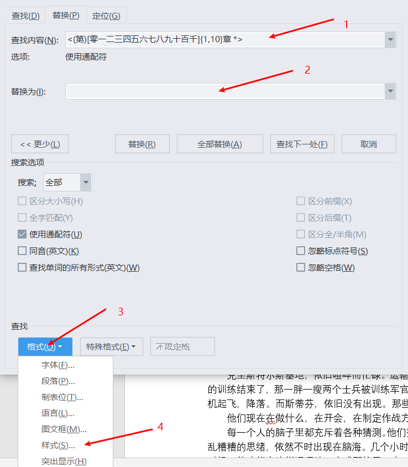Select the 替换(P) tab

[x=66, y=15]
